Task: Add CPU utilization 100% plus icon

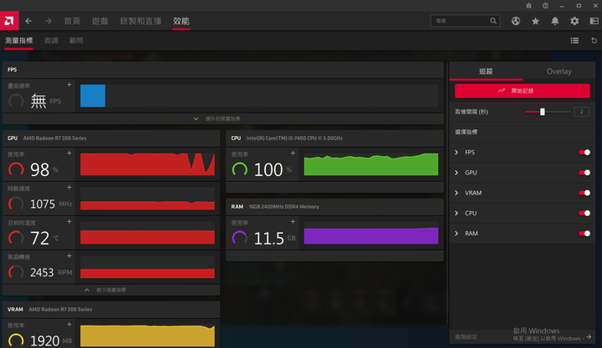Action: click(293, 154)
